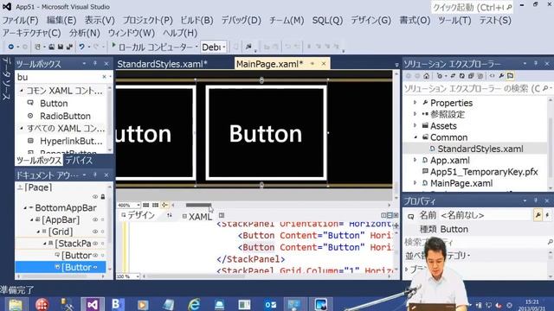Toggle the lock icon in the row below [Page]
Image resolution: width=554 pixels, height=311 pixels.
(x=103, y=197)
